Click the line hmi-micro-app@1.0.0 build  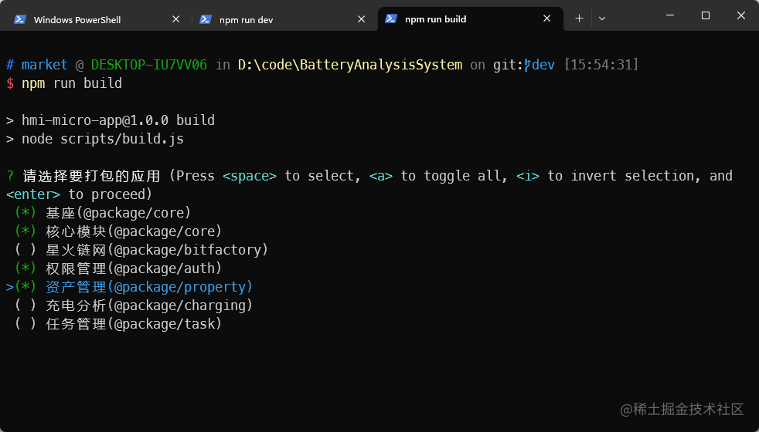click(118, 120)
